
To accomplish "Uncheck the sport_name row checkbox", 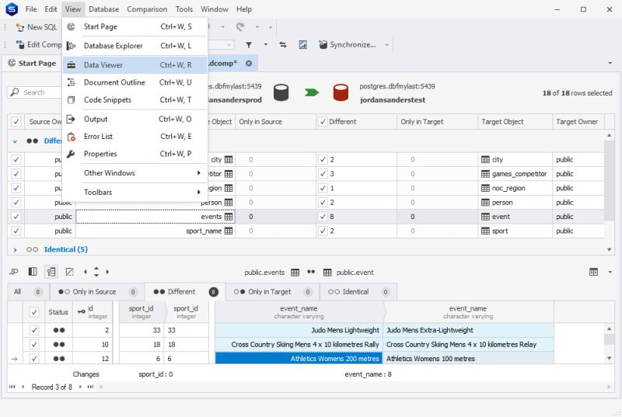I will click(x=16, y=231).
